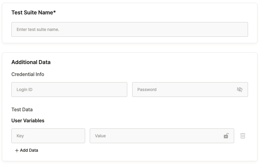260x164 pixels.
Task: Click the 'Login ID' placeholder text
Action: coord(25,90)
